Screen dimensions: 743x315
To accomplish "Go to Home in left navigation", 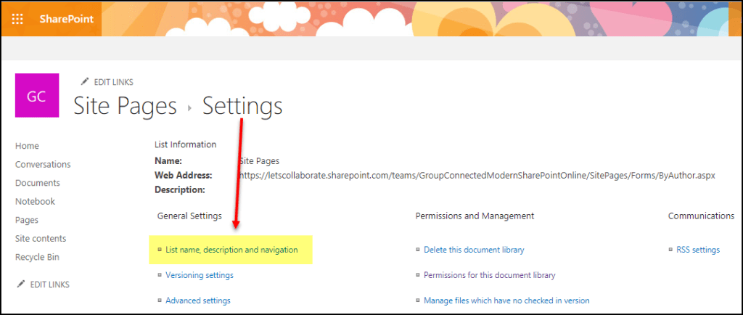I will coord(28,146).
